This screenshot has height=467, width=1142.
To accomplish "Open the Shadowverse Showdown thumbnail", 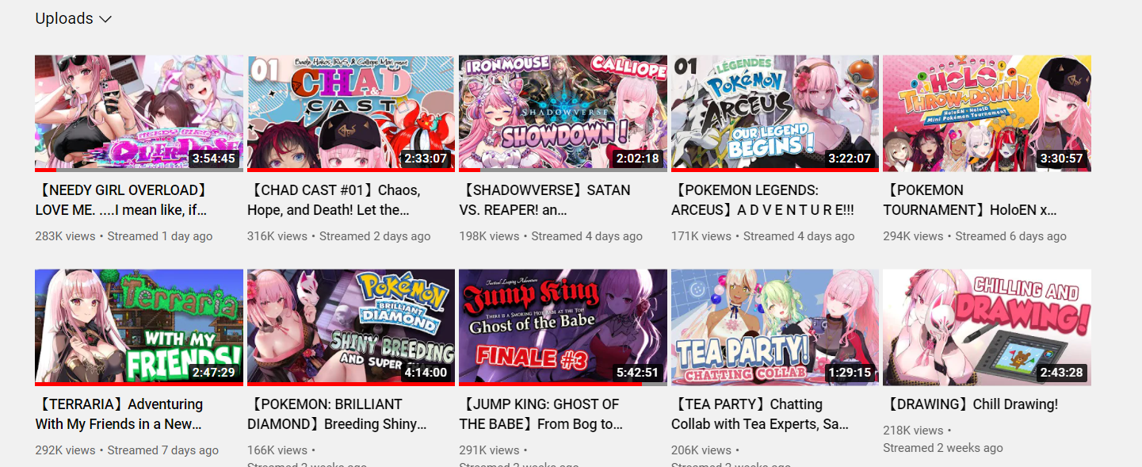I will point(563,113).
